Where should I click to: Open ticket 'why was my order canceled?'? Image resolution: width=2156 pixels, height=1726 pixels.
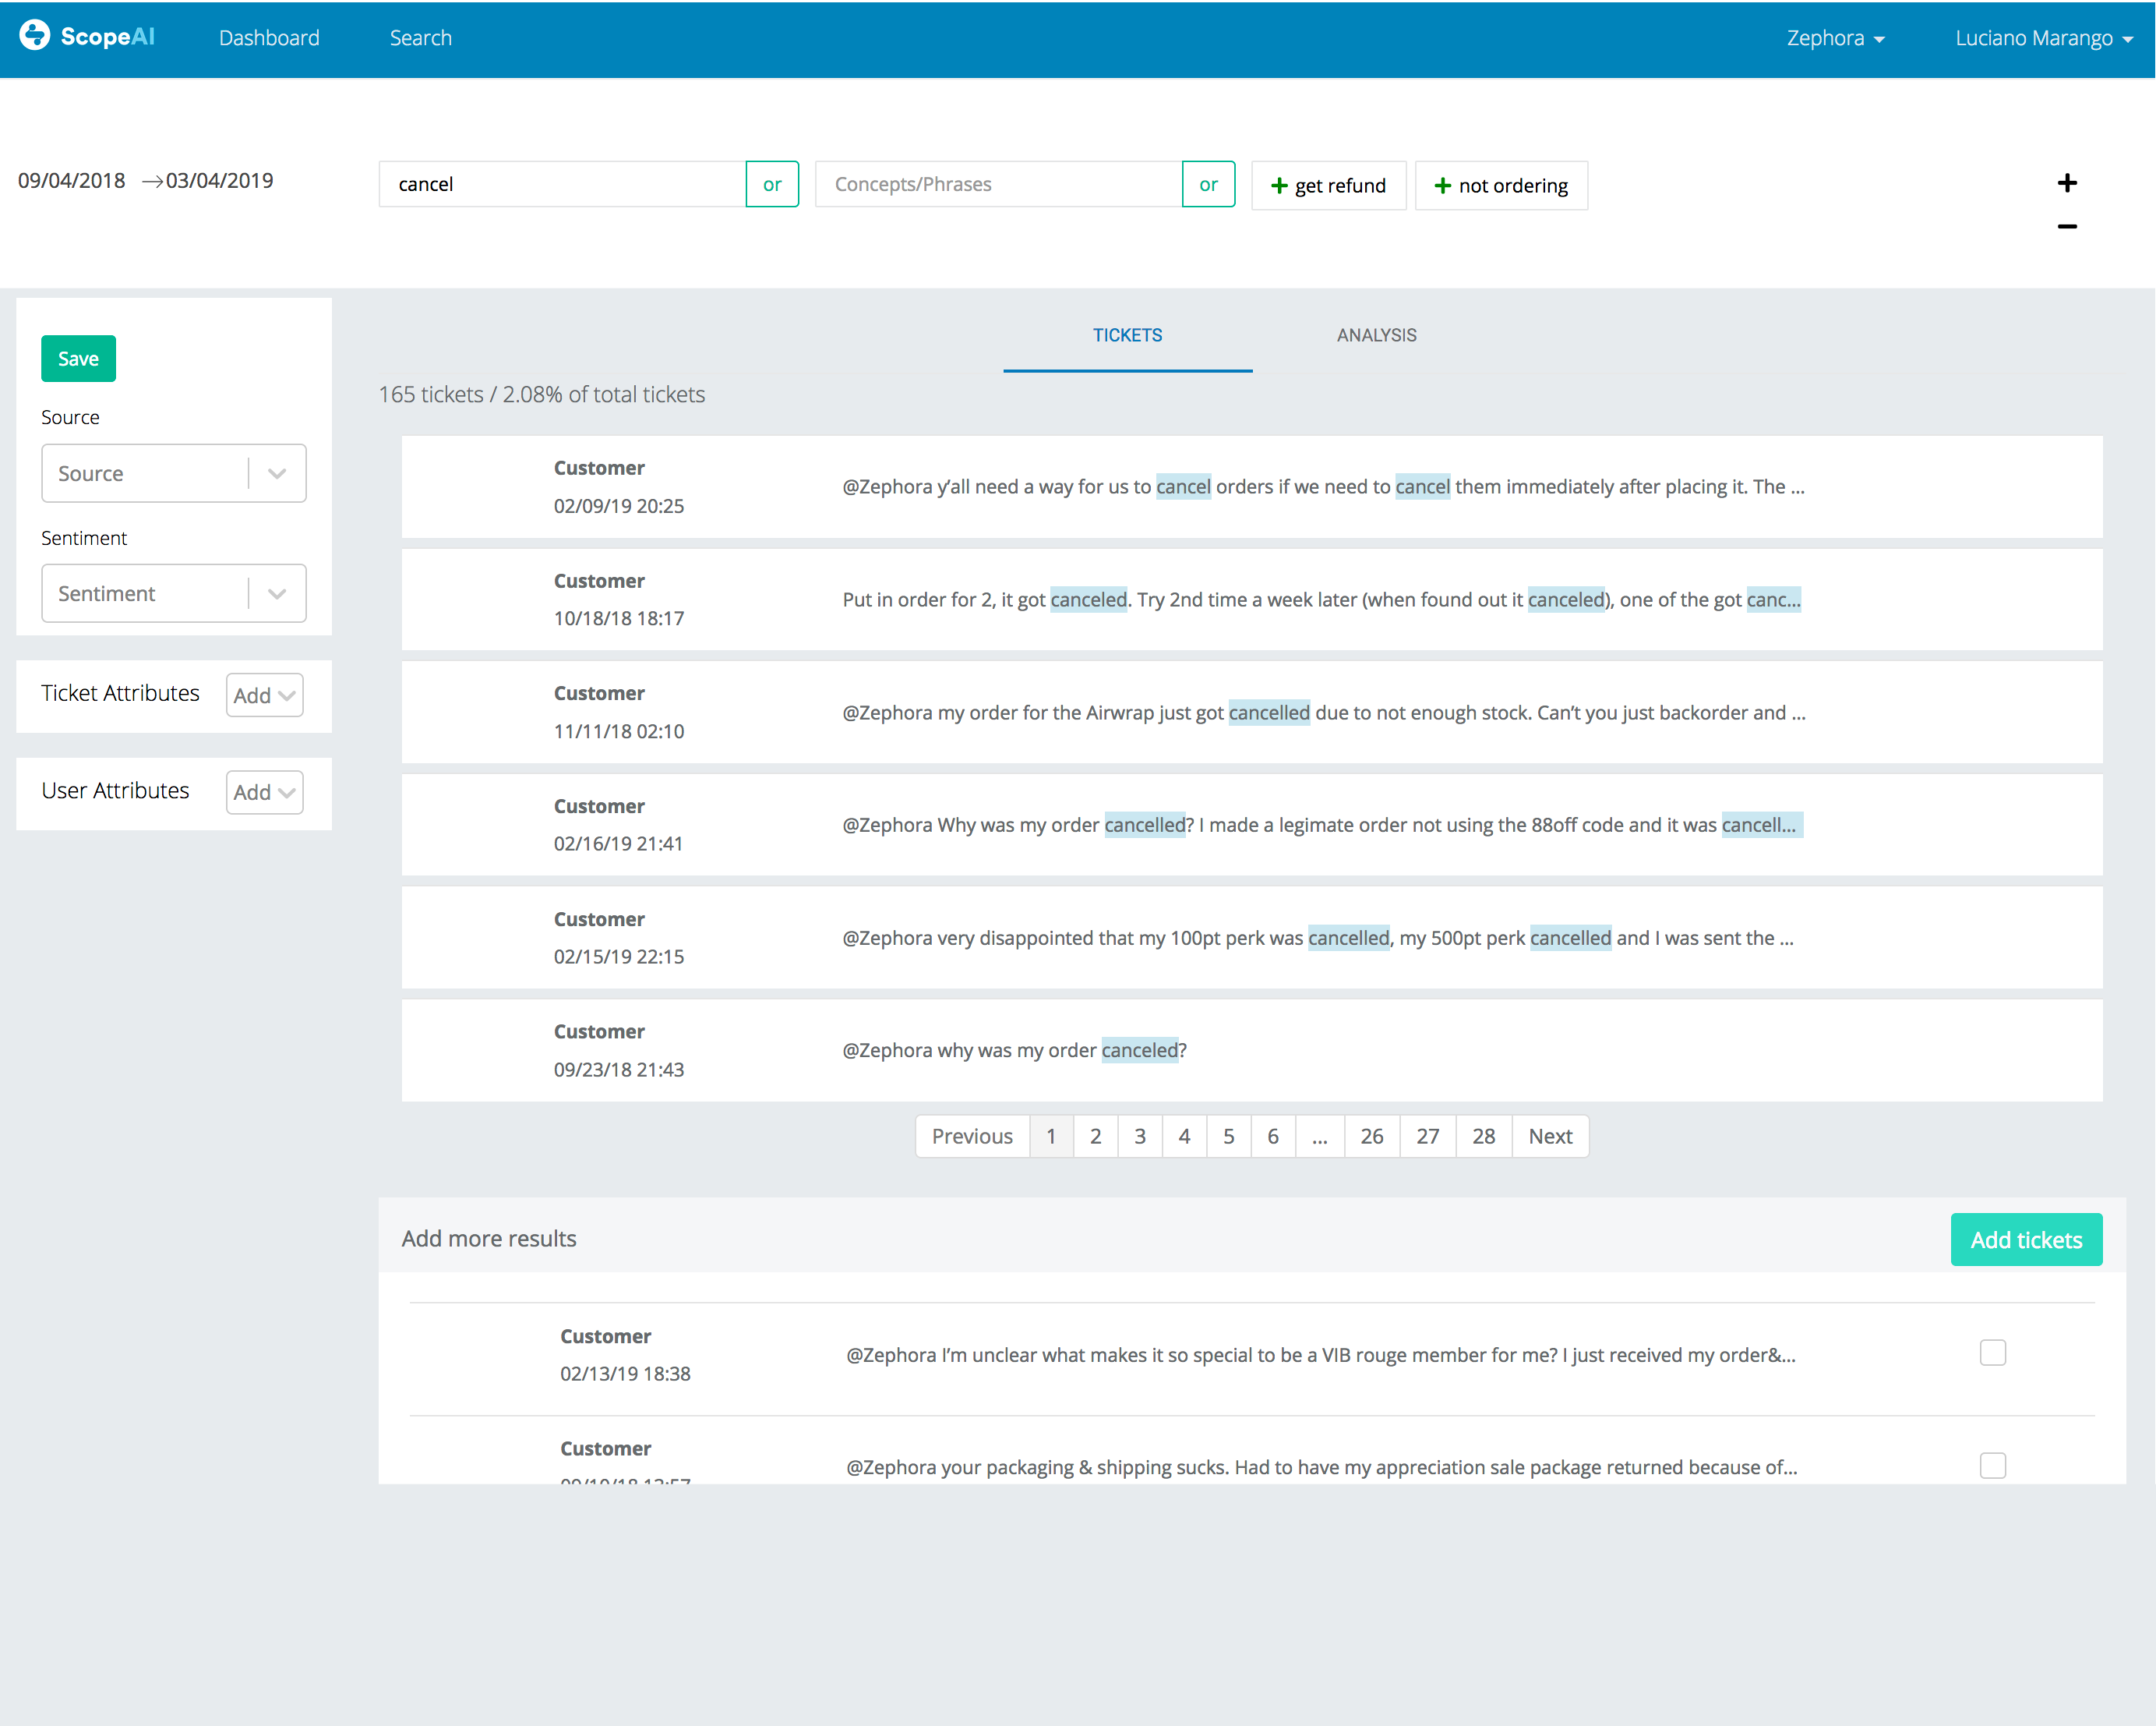1252,1051
